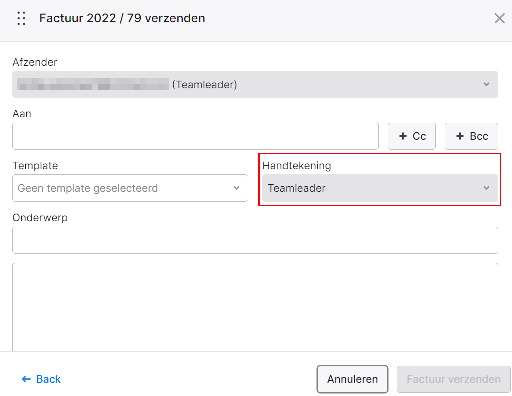
Task: Click the Factuur verzenden button
Action: pos(453,379)
